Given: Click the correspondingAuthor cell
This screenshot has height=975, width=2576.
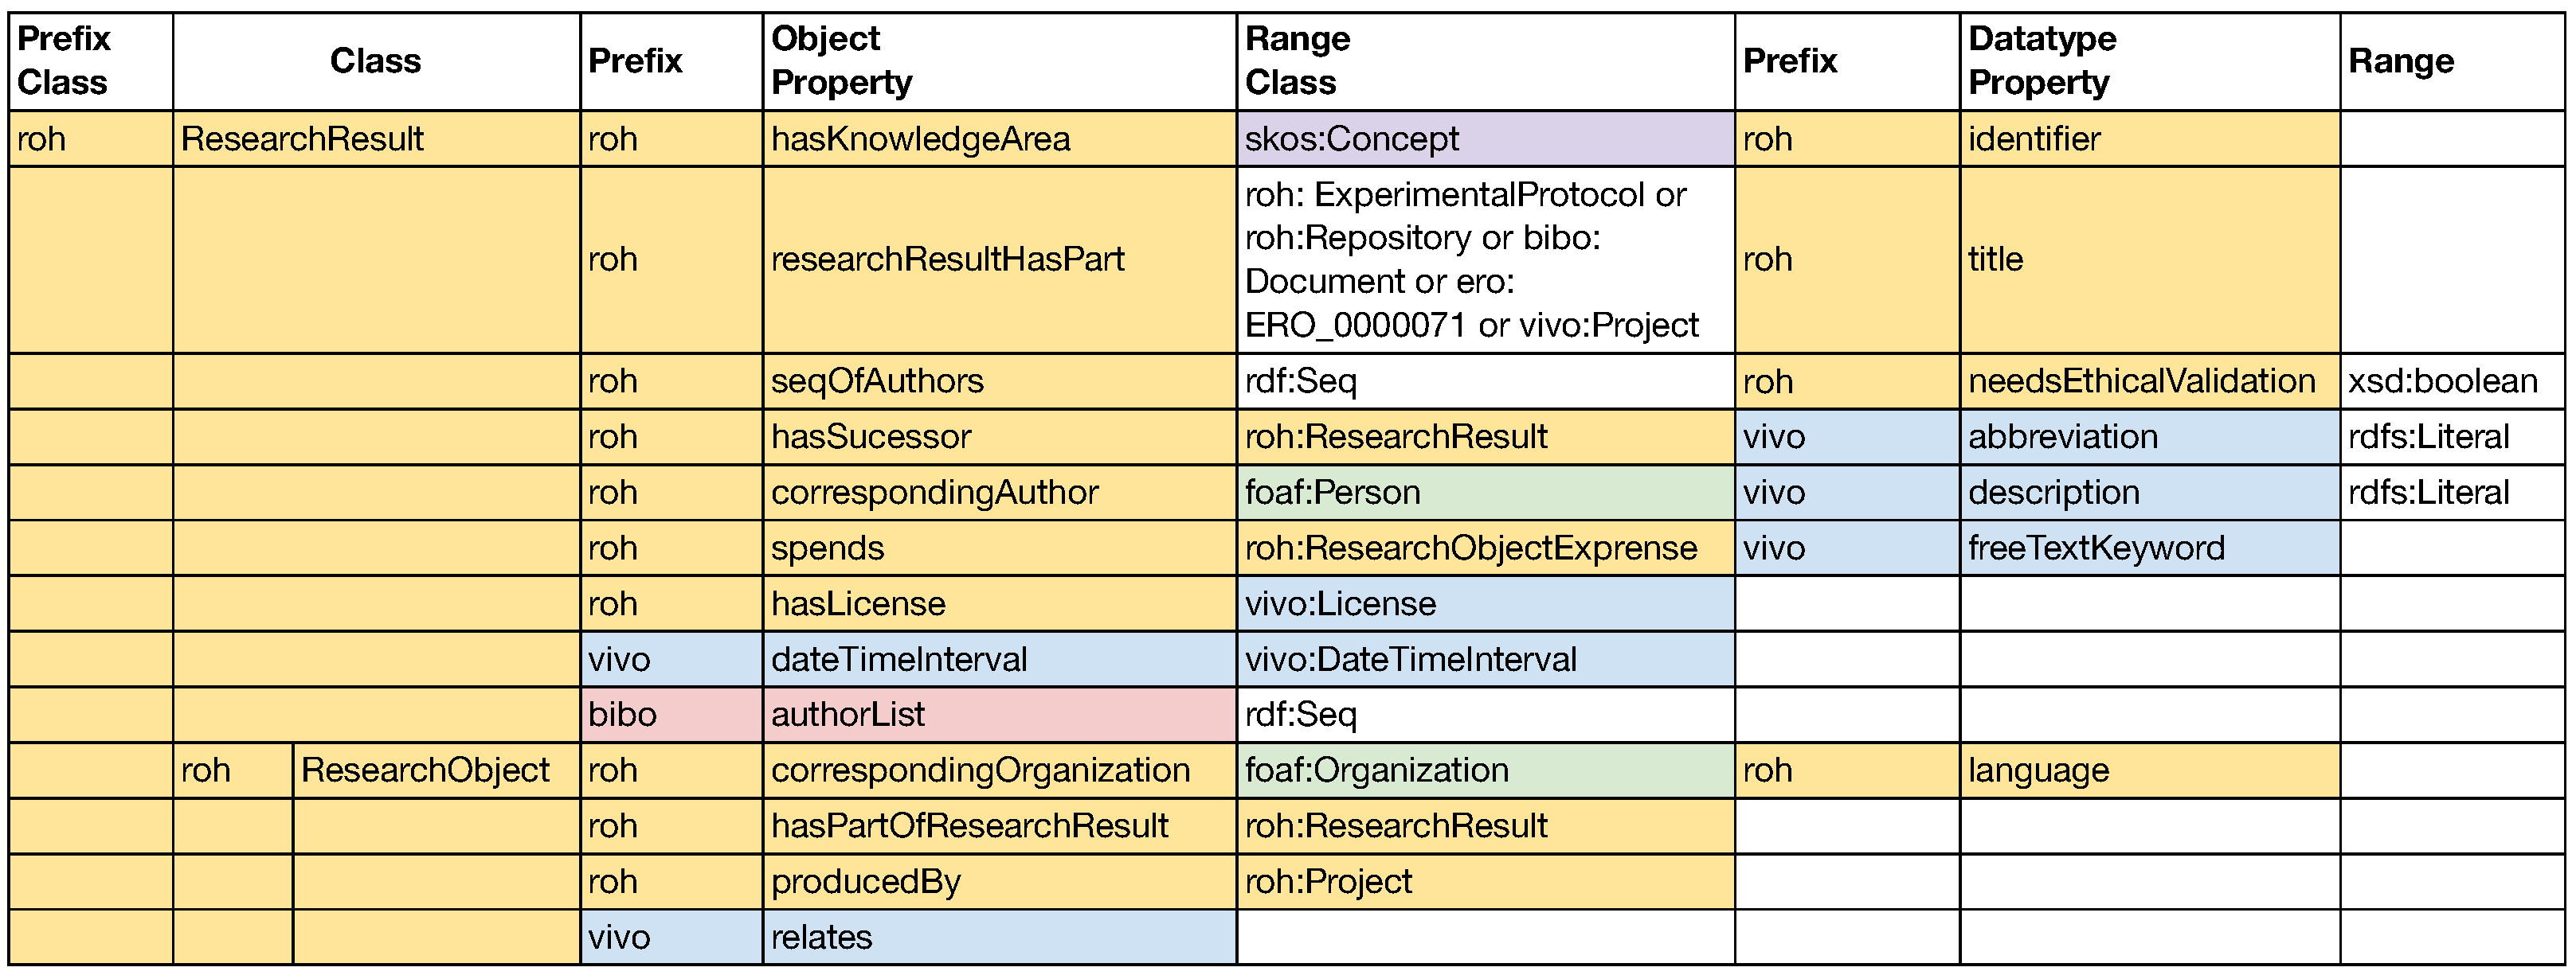Looking at the screenshot, I should tap(934, 493).
